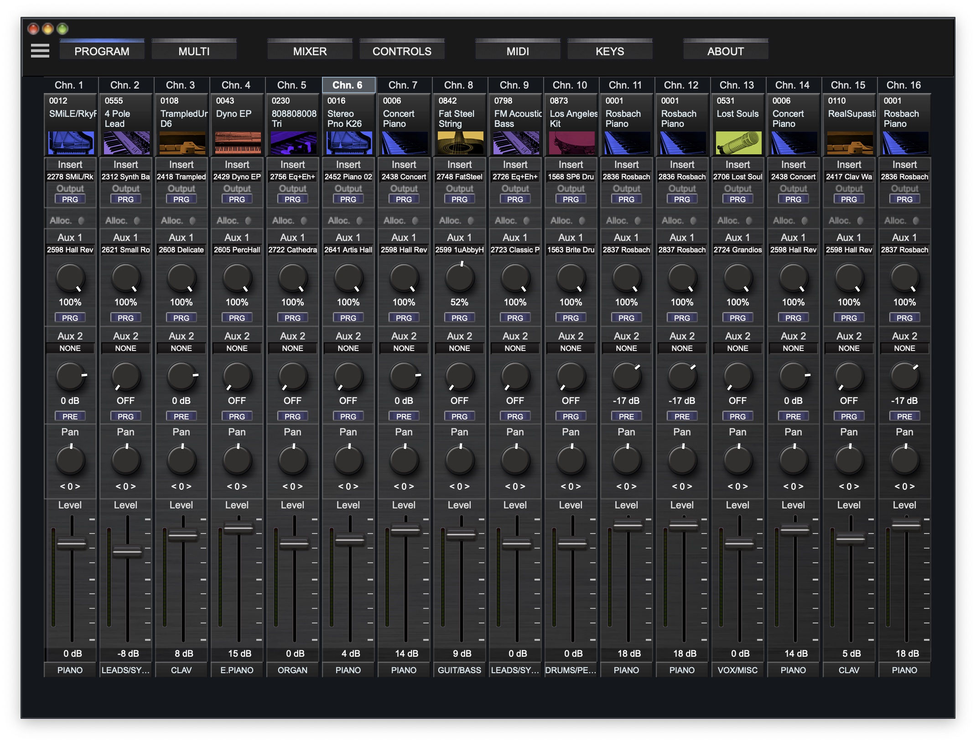Click the grand piano thumbnail on Chn. 1
This screenshot has height=743, width=976.
[x=71, y=143]
